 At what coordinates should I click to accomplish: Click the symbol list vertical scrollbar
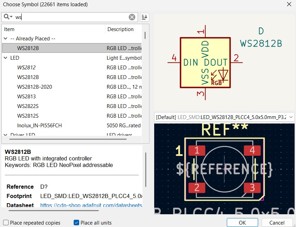(x=145, y=36)
